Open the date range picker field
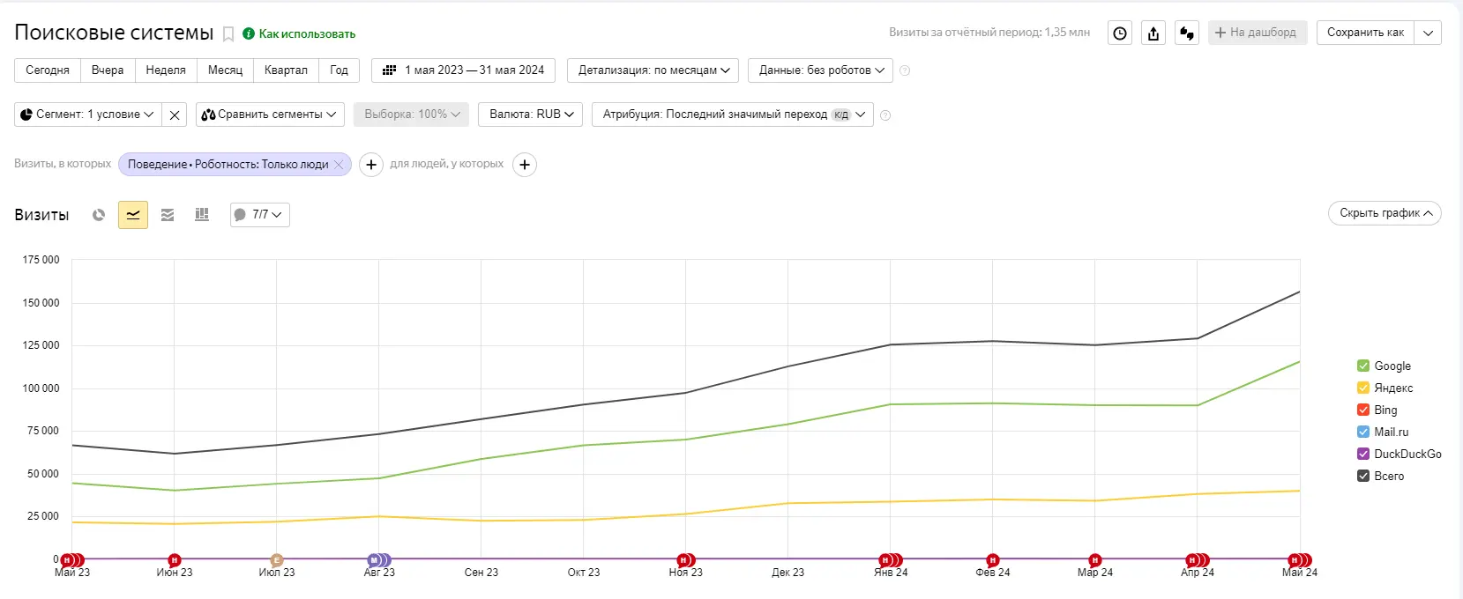 pos(464,70)
